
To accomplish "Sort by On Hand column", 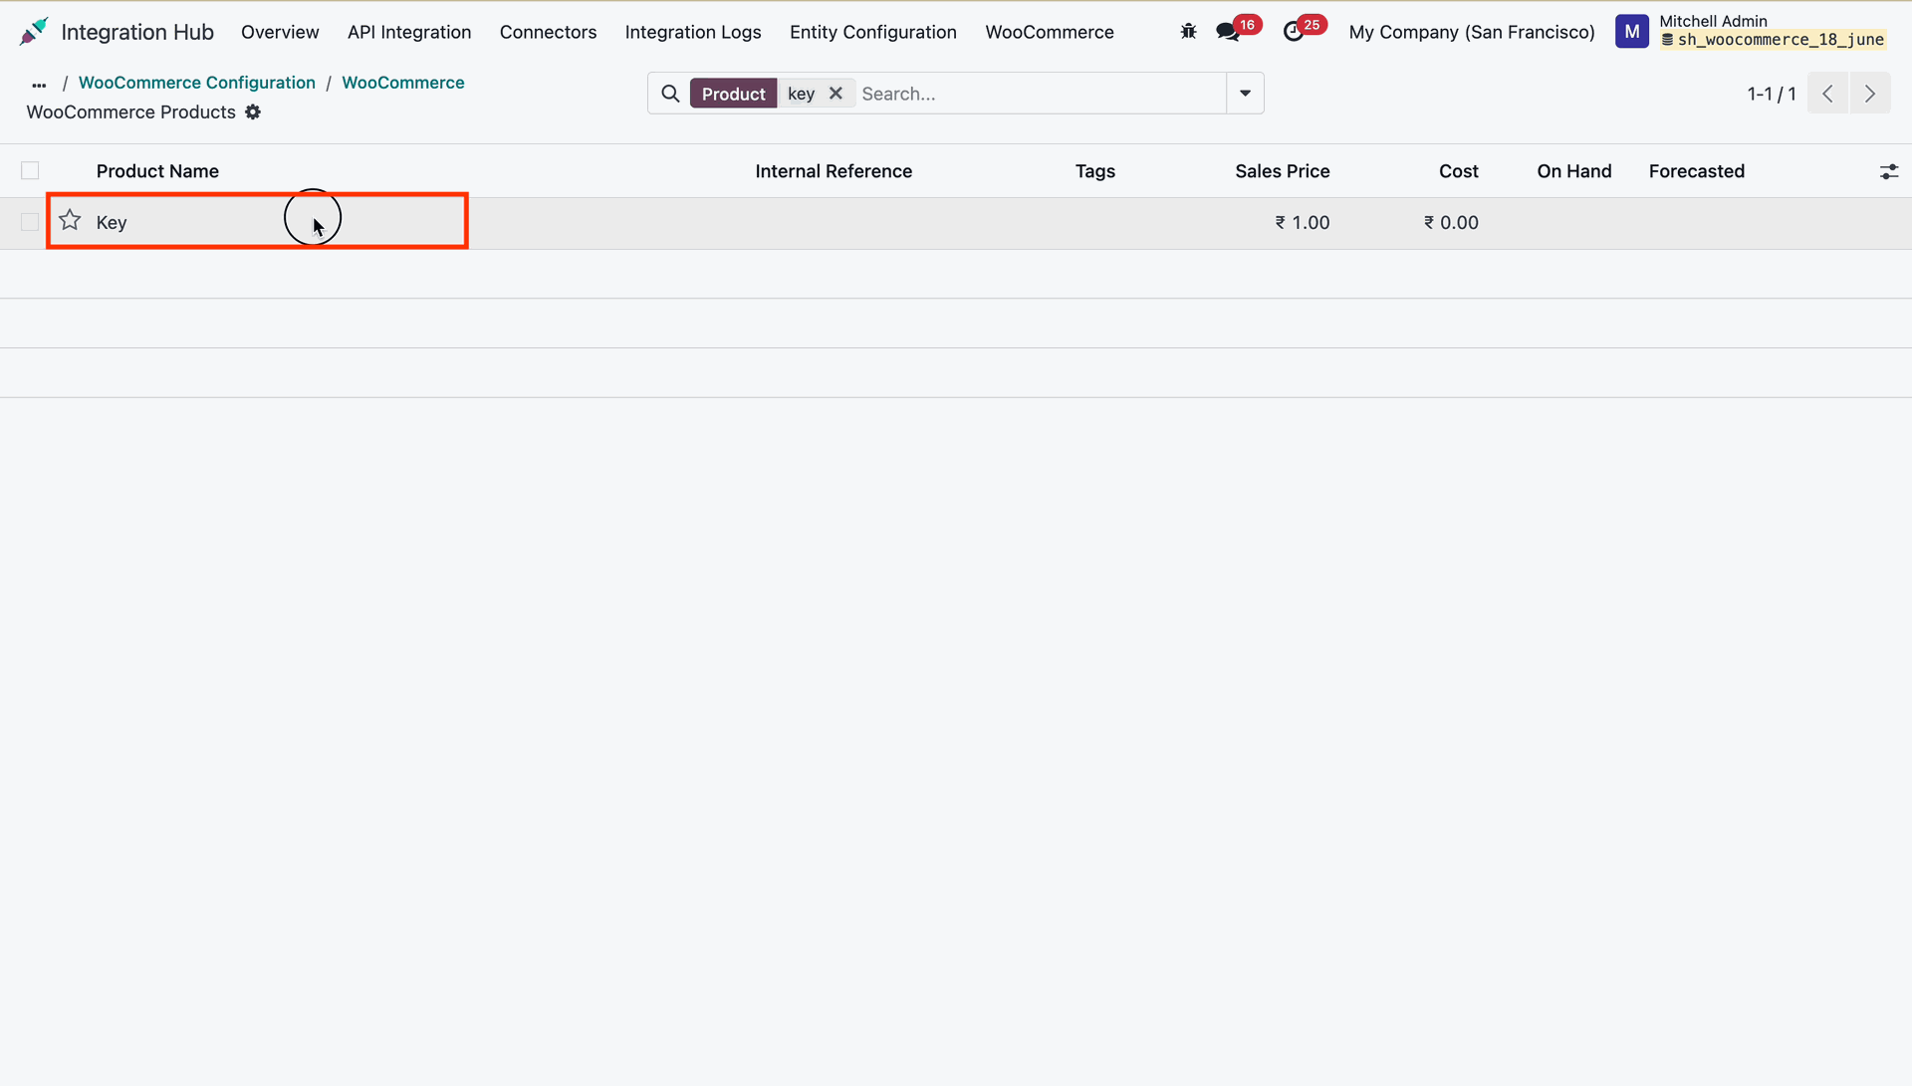I will pos(1573,171).
